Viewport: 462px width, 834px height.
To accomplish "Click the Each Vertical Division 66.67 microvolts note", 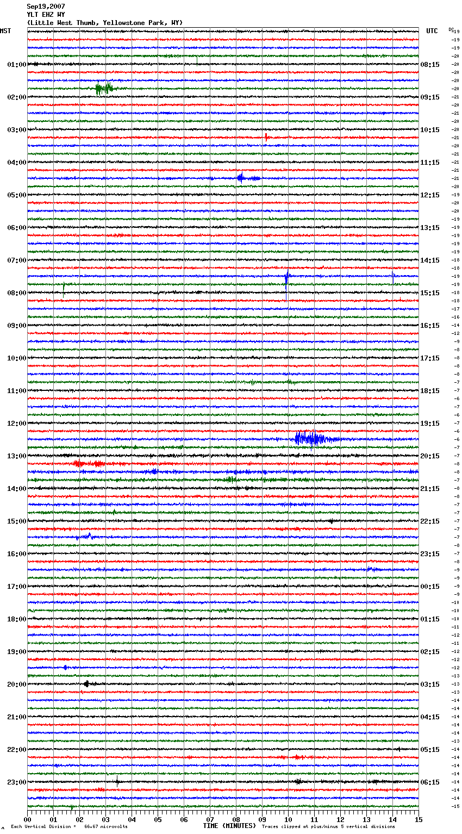I will click(69, 826).
